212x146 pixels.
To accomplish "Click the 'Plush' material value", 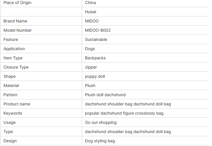I will tap(90, 86).
